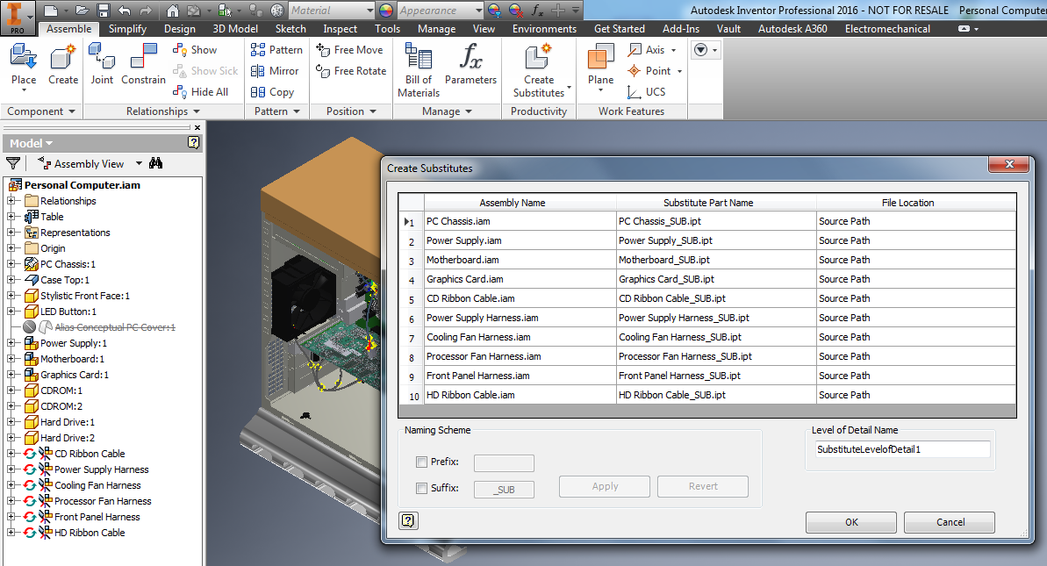Enable the Prefix checkbox
This screenshot has height=566, width=1047.
(x=422, y=462)
